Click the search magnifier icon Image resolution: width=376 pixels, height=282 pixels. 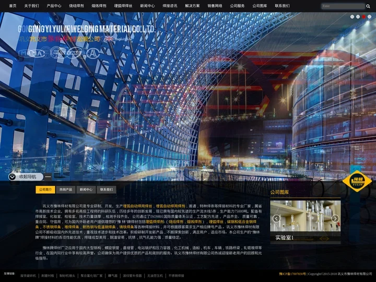tap(368, 6)
